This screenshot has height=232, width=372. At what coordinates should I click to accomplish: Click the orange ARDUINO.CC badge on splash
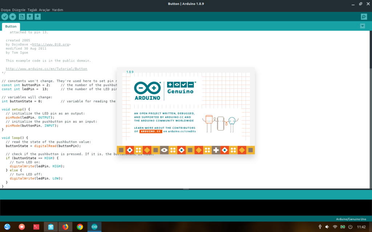[151, 131]
